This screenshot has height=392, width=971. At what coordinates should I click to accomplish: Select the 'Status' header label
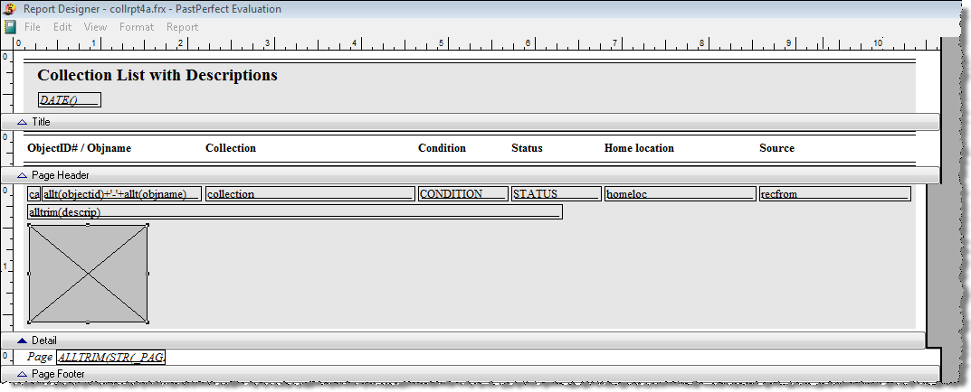coord(527,148)
